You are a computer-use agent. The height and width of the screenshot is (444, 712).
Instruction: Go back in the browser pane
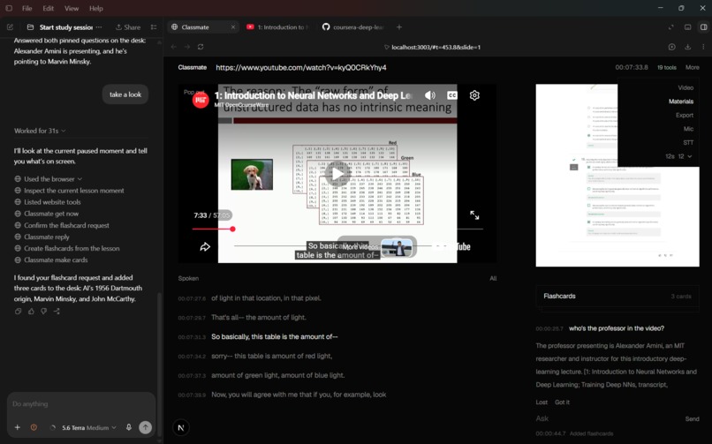pos(173,47)
